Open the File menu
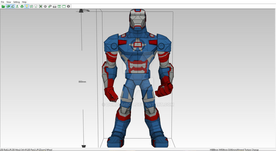The image size is (276, 151). 3,2
